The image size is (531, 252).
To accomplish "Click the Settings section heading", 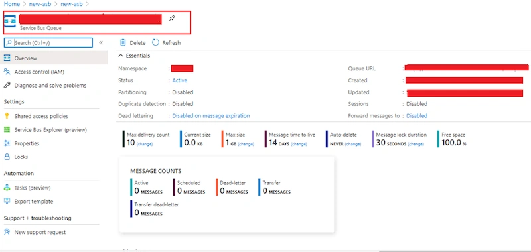I will pyautogui.click(x=14, y=102).
